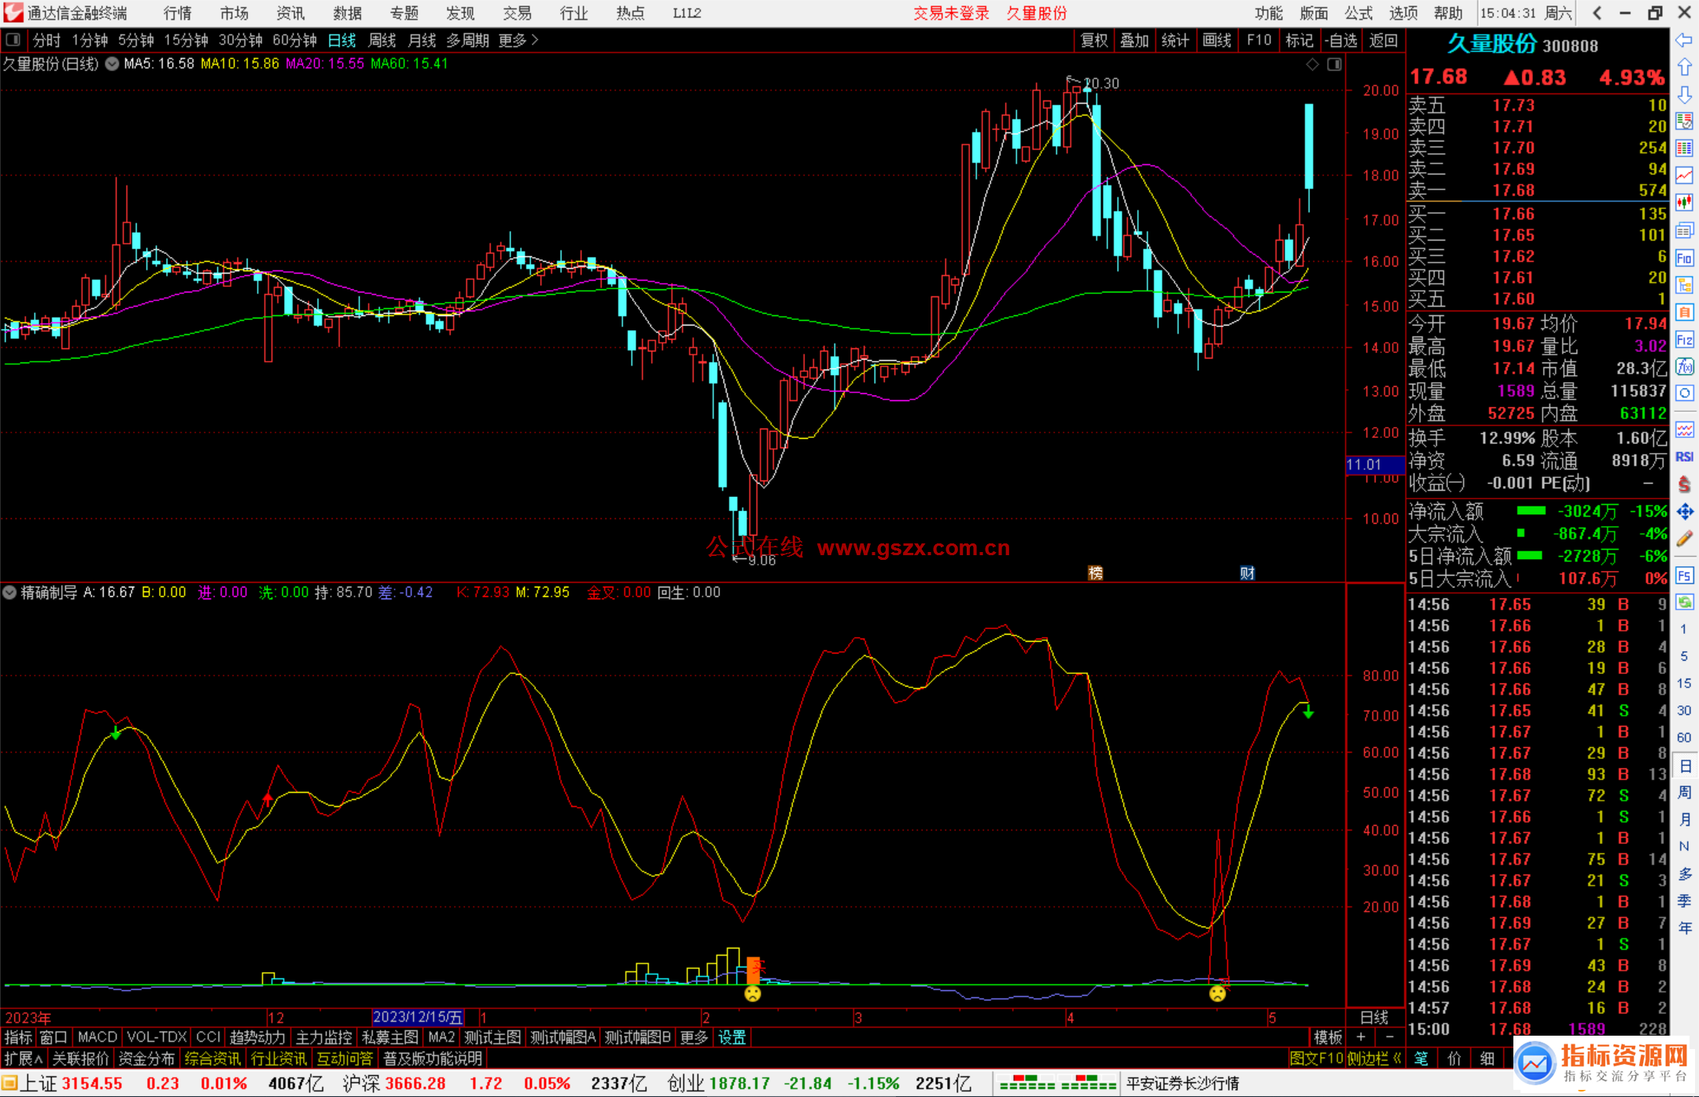The image size is (1699, 1097).
Task: Click the red S icon in sidebar
Action: [1684, 484]
